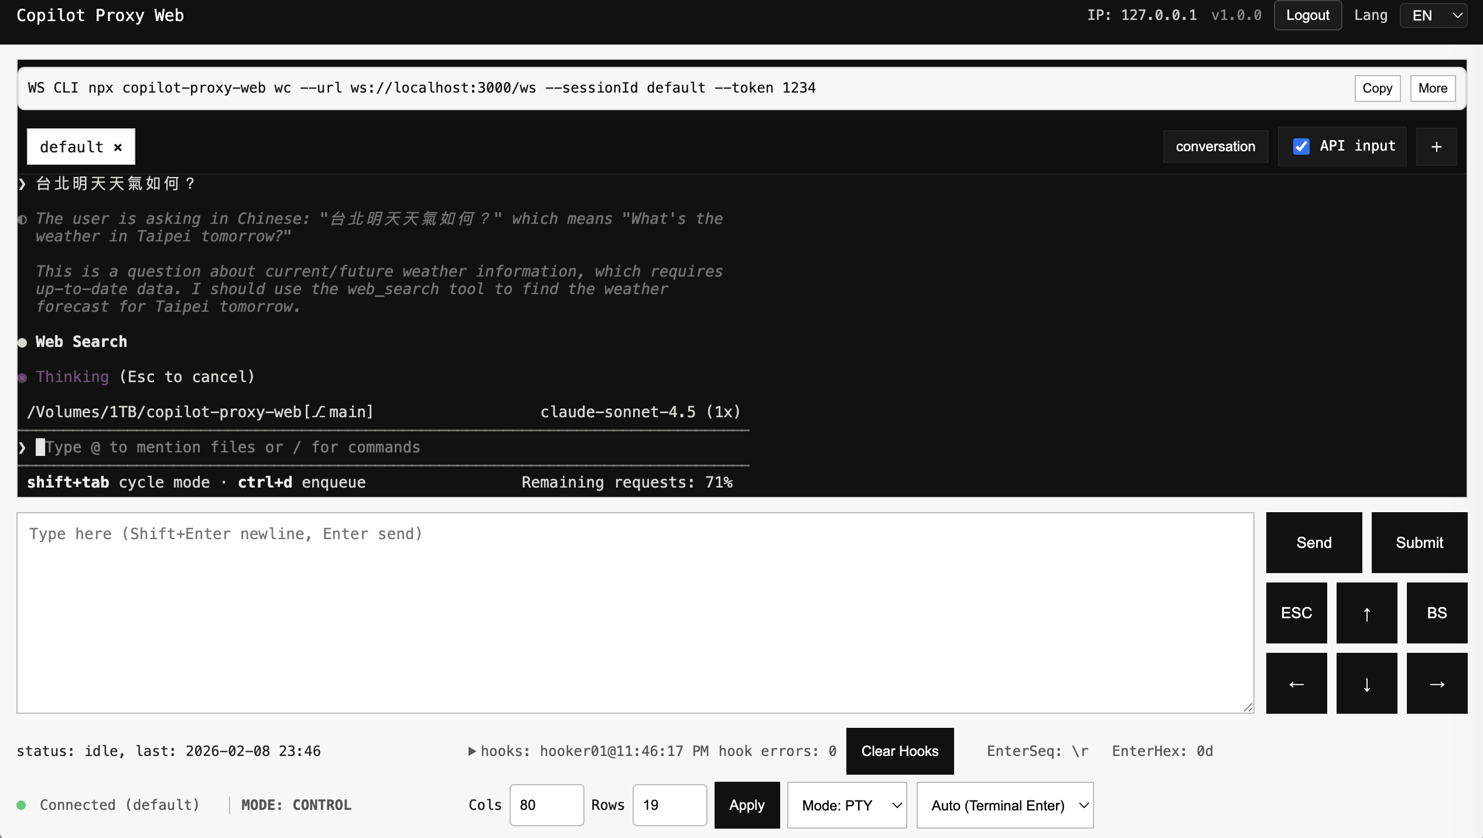Open the Mode PTY dropdown
1483x838 pixels.
coord(846,805)
